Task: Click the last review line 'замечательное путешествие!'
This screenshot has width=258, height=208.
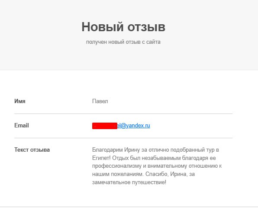Action: pyautogui.click(x=129, y=182)
